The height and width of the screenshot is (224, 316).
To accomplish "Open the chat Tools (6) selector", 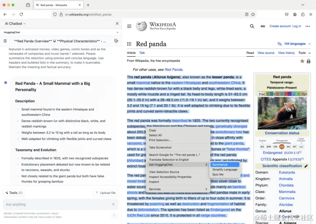I will [14, 193].
